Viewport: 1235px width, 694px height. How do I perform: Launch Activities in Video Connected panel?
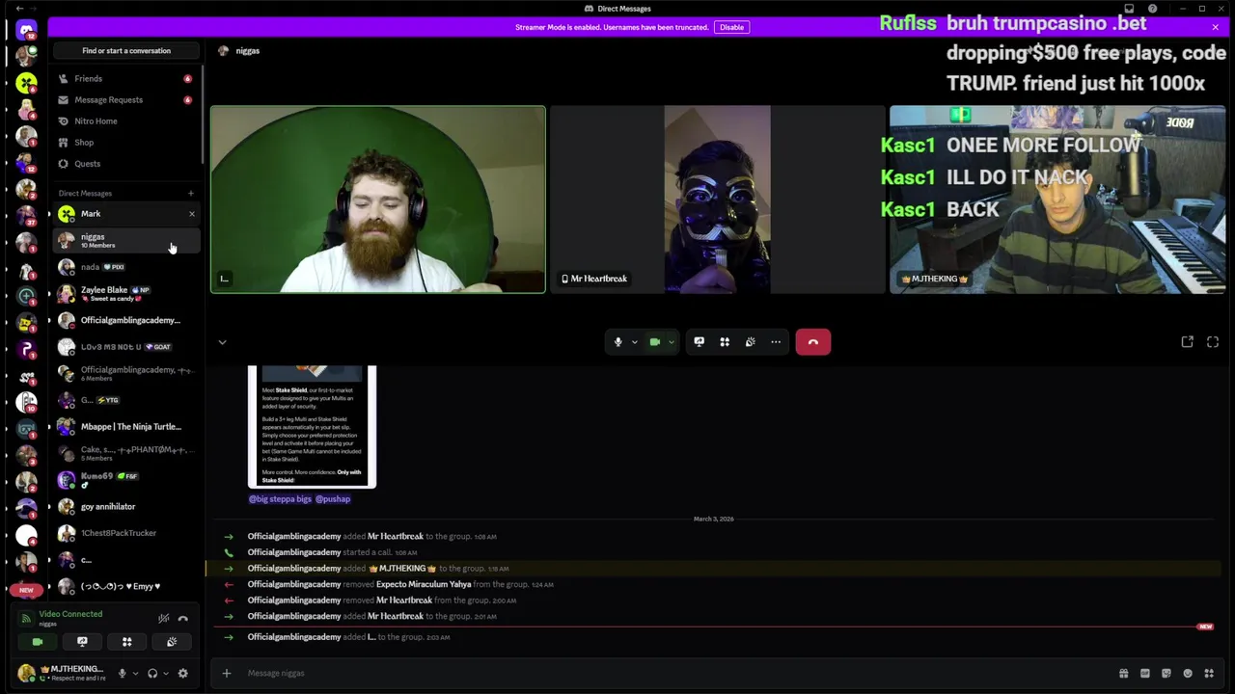pyautogui.click(x=126, y=642)
